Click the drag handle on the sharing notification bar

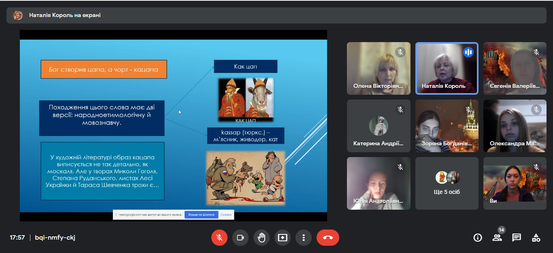[x=116, y=215]
